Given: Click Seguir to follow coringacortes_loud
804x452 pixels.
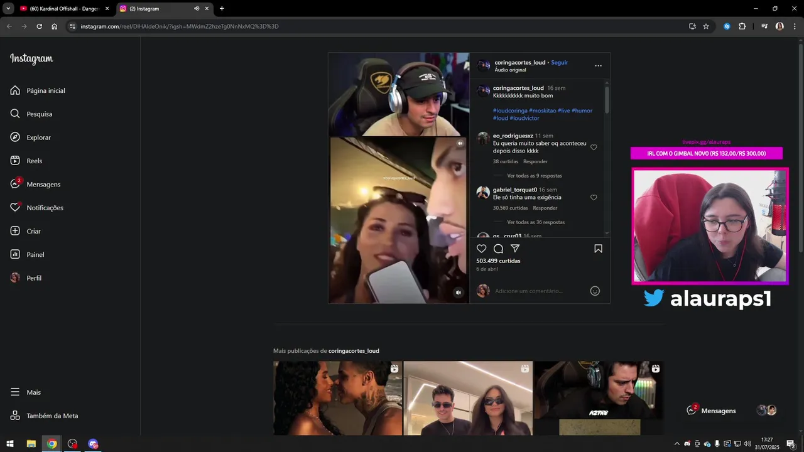Looking at the screenshot, I should point(560,63).
